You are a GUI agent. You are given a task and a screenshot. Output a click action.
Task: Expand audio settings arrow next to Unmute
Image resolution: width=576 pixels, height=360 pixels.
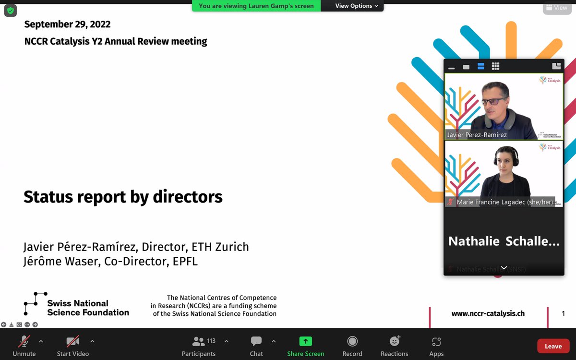point(41,341)
